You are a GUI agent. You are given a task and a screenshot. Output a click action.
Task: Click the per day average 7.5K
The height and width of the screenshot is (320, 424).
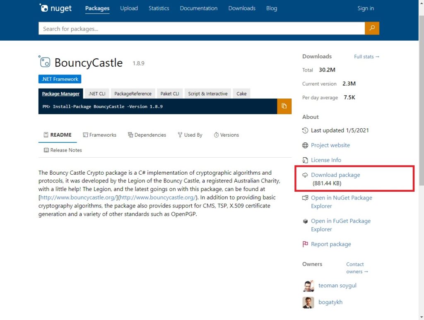click(349, 98)
